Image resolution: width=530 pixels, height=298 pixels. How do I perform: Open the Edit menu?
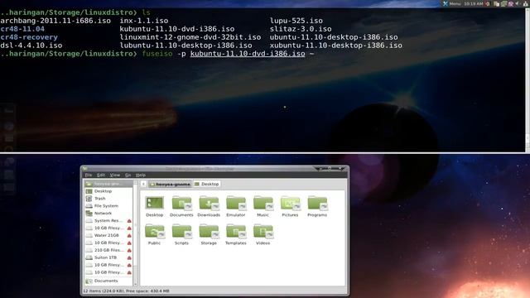(101, 175)
